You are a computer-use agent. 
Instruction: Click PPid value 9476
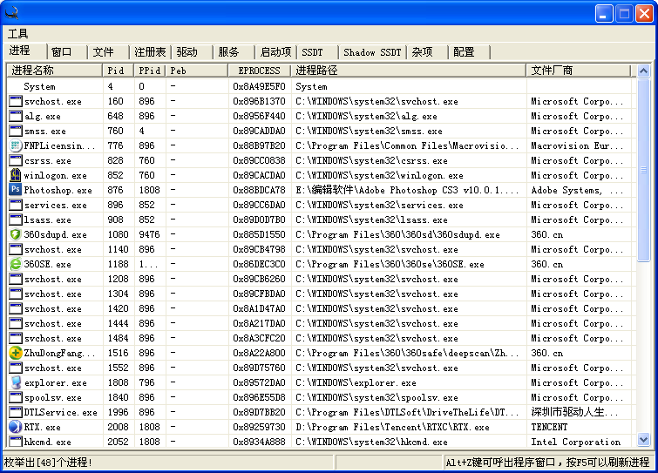(x=149, y=234)
